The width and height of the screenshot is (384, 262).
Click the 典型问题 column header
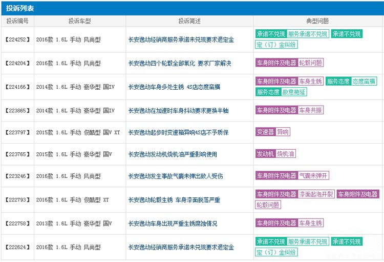pyautogui.click(x=317, y=21)
